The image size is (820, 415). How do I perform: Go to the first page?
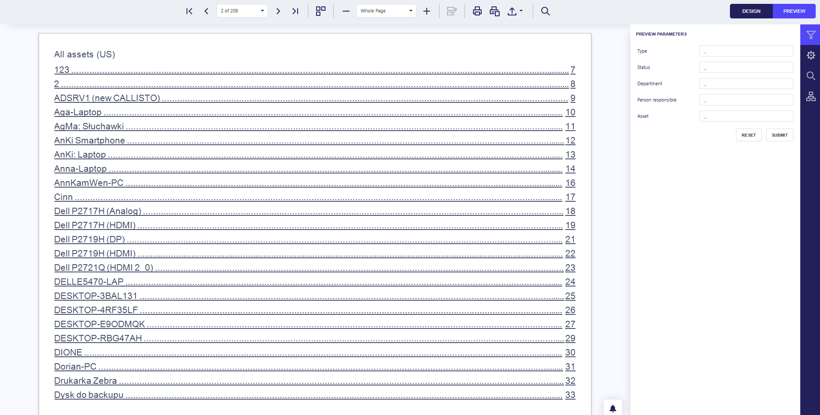189,11
